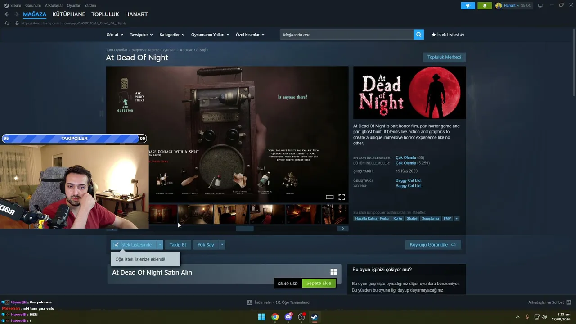Viewport: 576px width, 324px height.
Task: Switch to the TOPLULUK tab
Action: coord(105,14)
